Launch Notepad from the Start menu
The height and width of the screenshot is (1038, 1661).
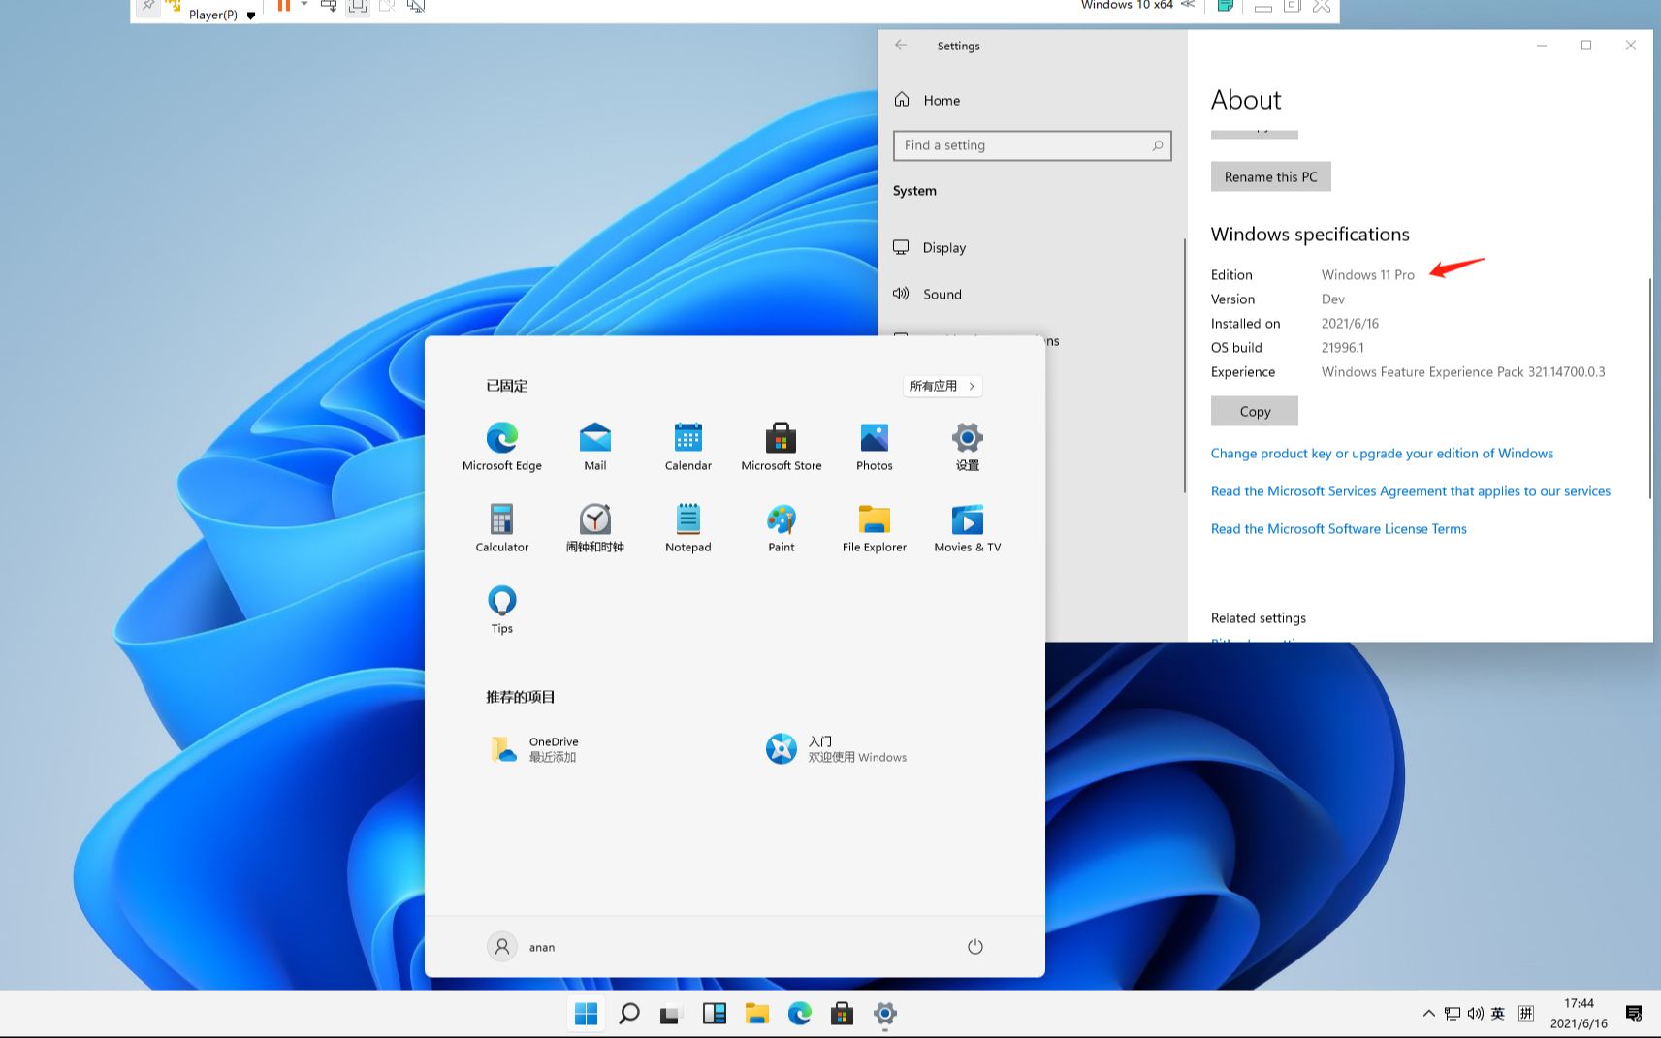tap(687, 526)
